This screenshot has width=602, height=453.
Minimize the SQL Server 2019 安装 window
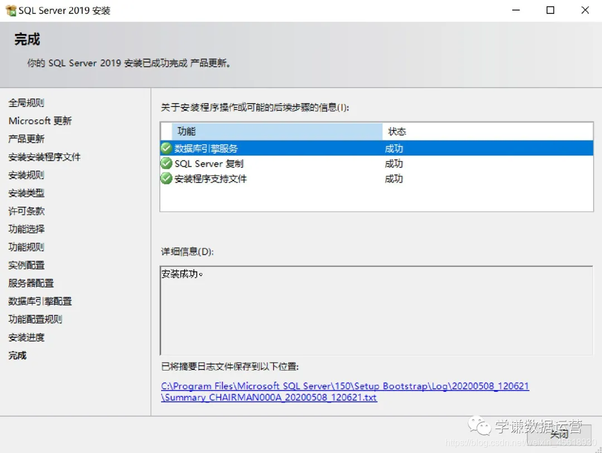516,11
